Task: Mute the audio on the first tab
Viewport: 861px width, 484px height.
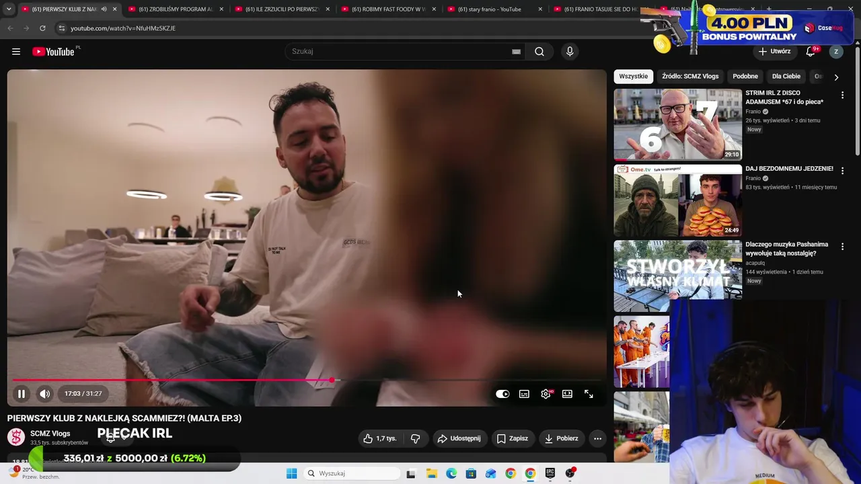Action: pyautogui.click(x=104, y=9)
